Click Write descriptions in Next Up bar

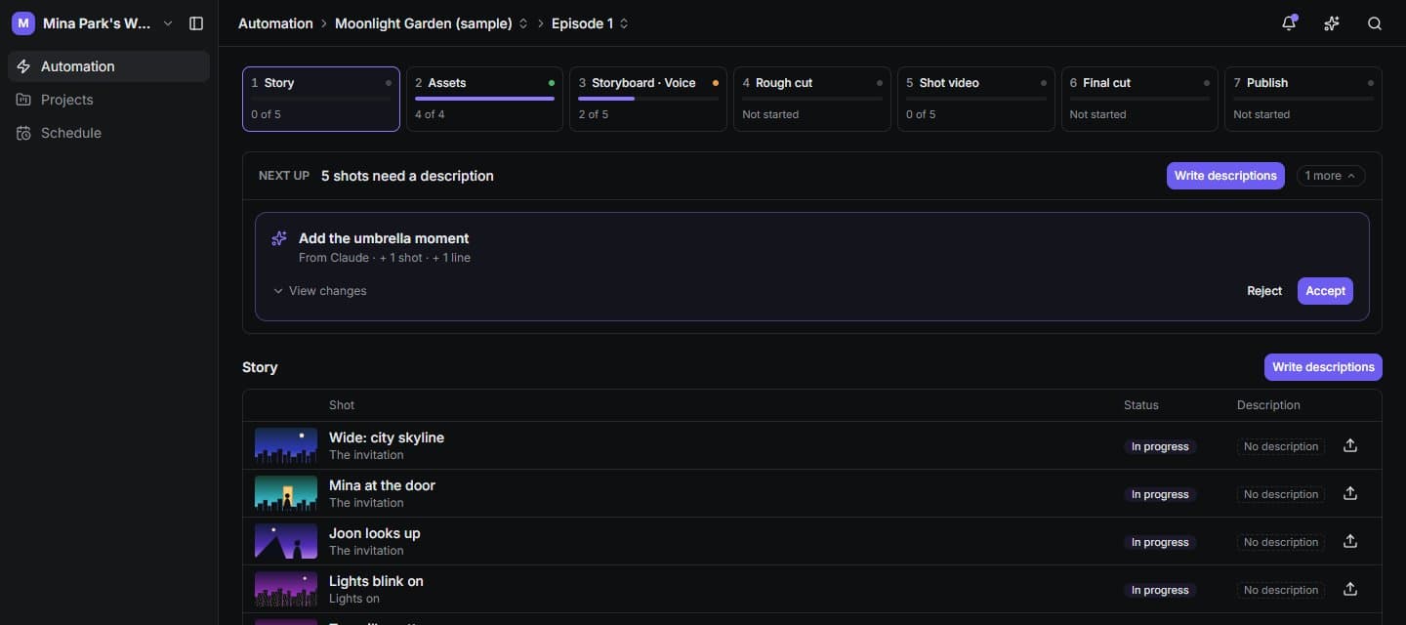[x=1225, y=176]
